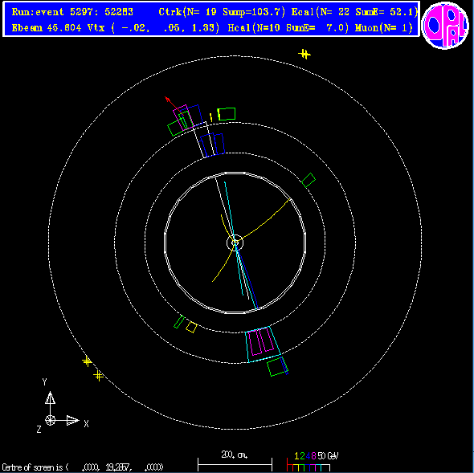Click the Run:event 5297: 52283 header text
This screenshot has width=474, height=473.
(x=72, y=12)
